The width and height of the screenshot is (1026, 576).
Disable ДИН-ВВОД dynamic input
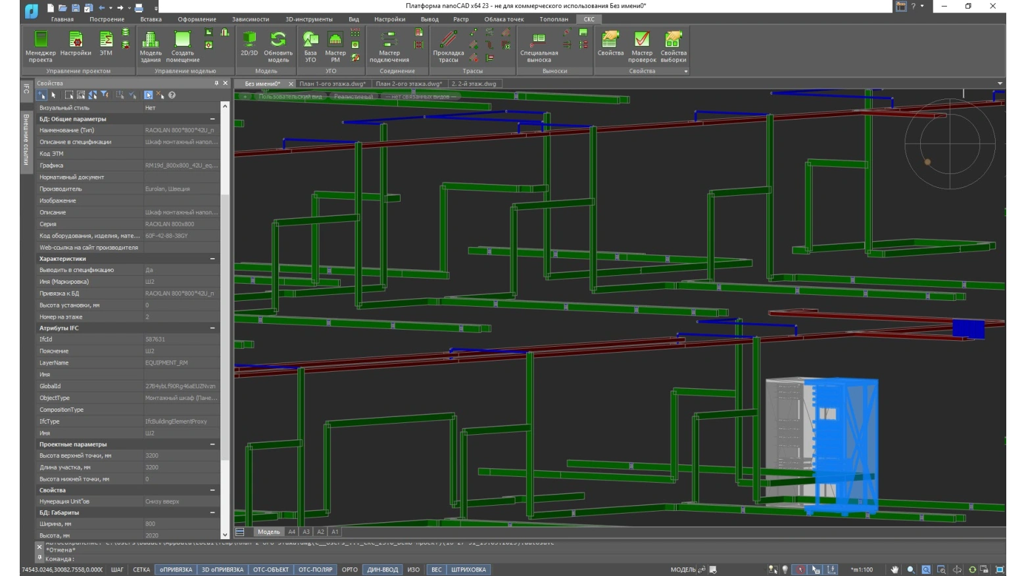tap(382, 569)
